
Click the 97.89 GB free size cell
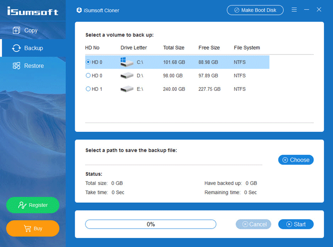click(208, 76)
